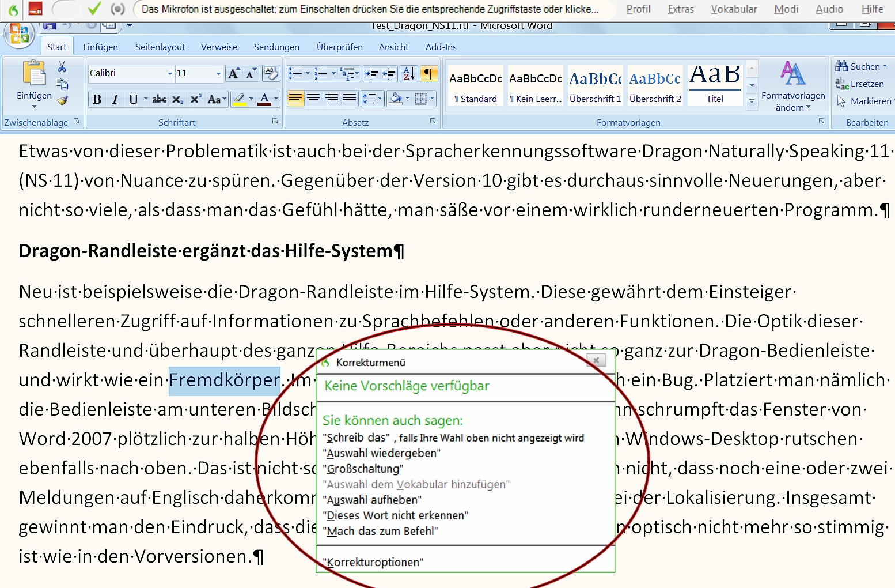Toggle Underline formatting

[x=134, y=99]
